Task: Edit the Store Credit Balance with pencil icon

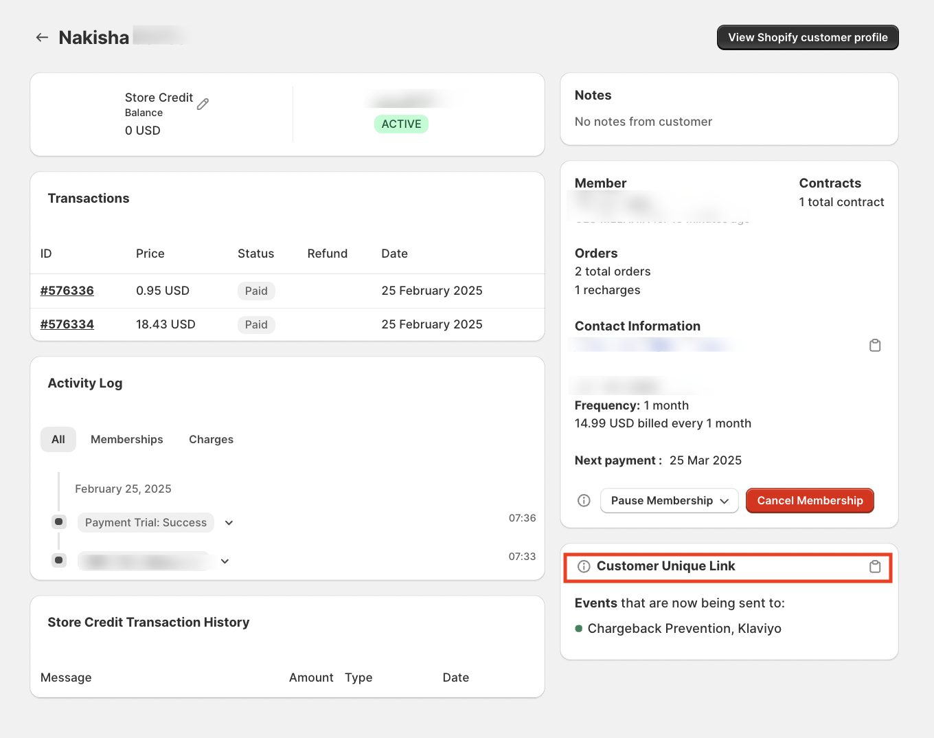Action: click(203, 104)
